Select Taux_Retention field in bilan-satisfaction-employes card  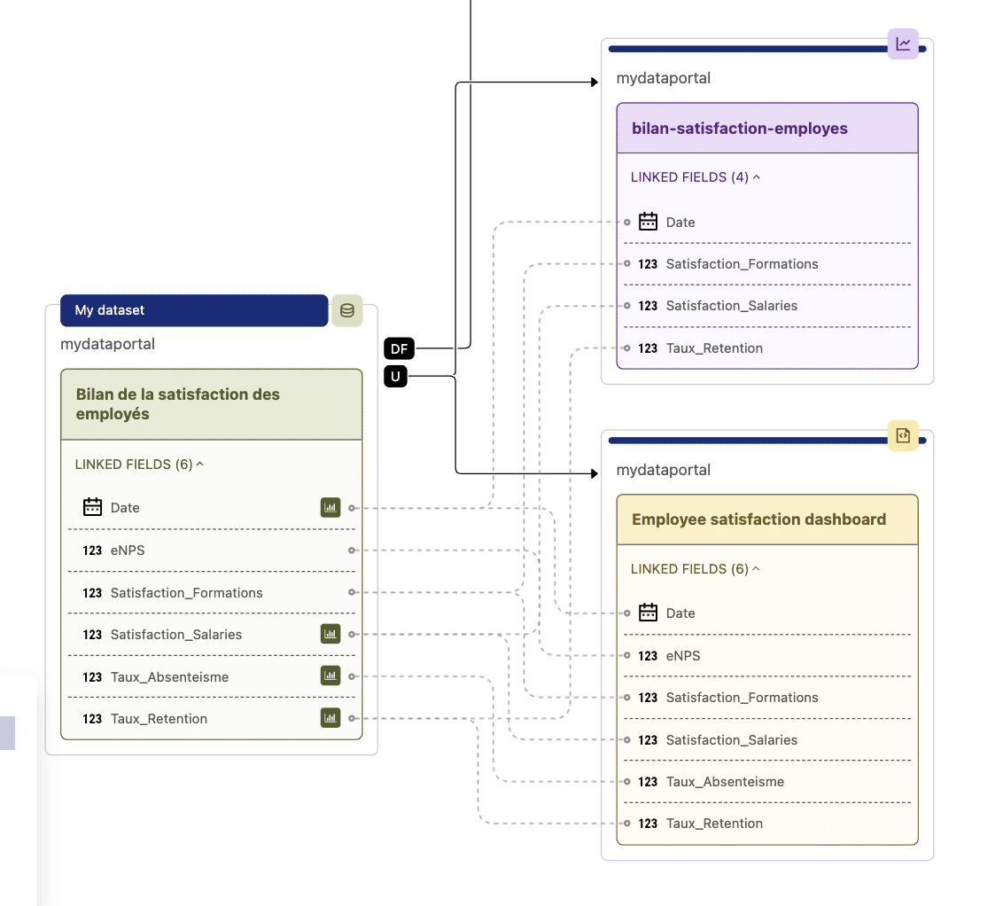point(713,348)
